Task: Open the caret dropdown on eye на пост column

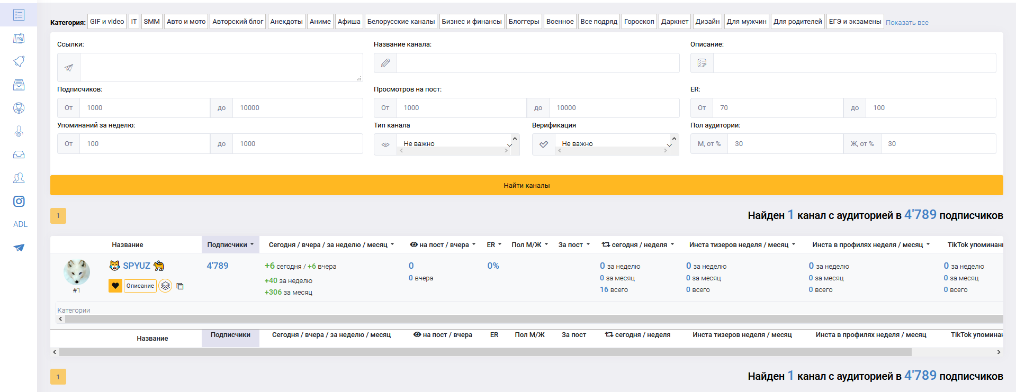Action: 474,245
